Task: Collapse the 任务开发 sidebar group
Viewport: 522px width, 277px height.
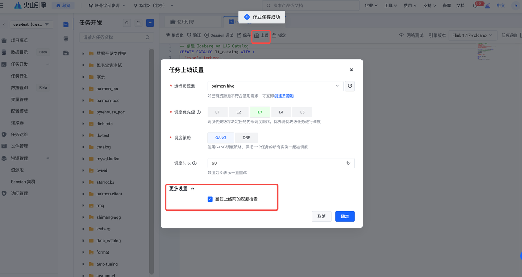Action: pyautogui.click(x=48, y=64)
